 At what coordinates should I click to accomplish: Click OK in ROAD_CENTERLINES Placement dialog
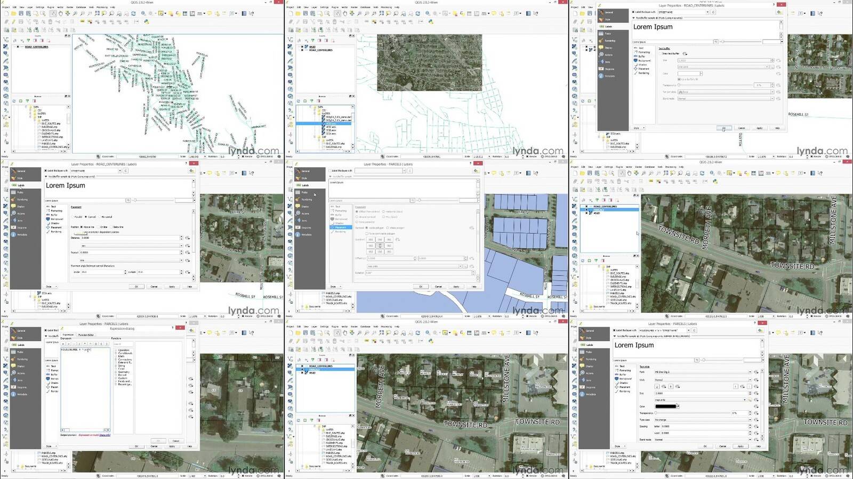[136, 287]
